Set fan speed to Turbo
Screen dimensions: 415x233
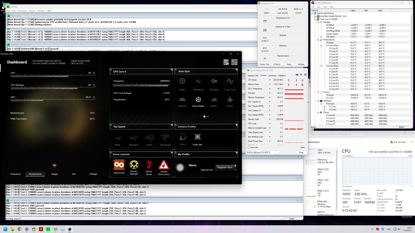click(149, 139)
